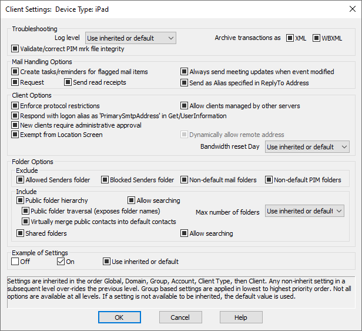Expand the Bandwidth reset Day dropdown
This screenshot has width=362, height=331.
307,147
